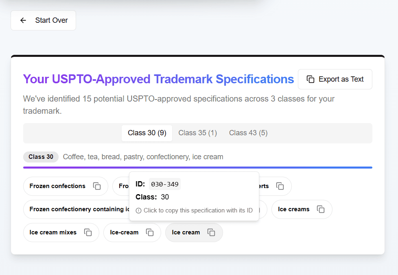Viewport: 398px width, 275px height.
Task: Select the "Ice cream" specification chip
Action: coord(186,232)
